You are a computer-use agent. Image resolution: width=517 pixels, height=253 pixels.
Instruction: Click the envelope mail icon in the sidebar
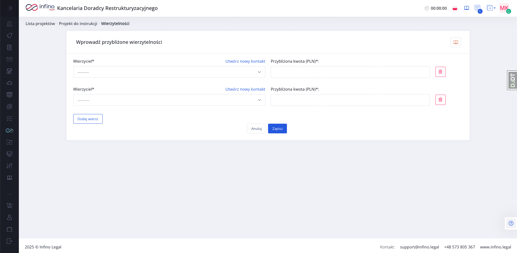coord(9,59)
